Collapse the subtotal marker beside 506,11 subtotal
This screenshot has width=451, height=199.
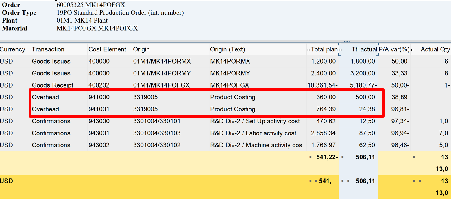[343, 157]
